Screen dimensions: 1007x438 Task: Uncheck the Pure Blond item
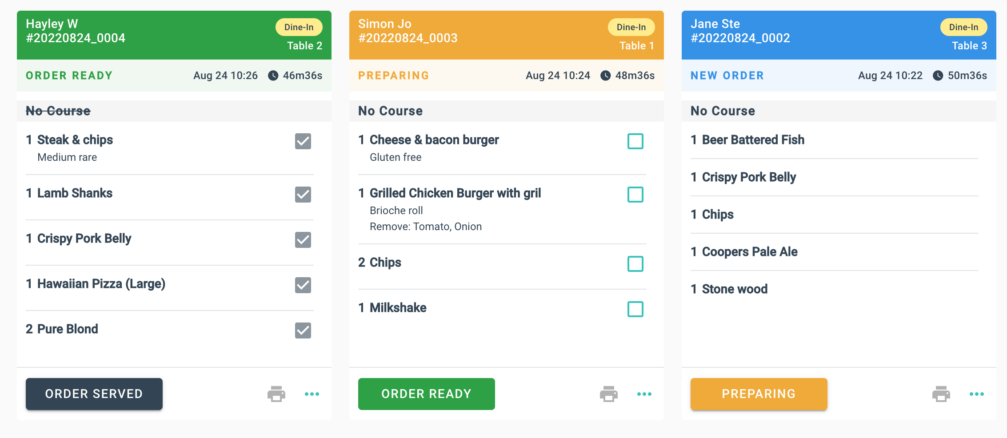tap(303, 330)
